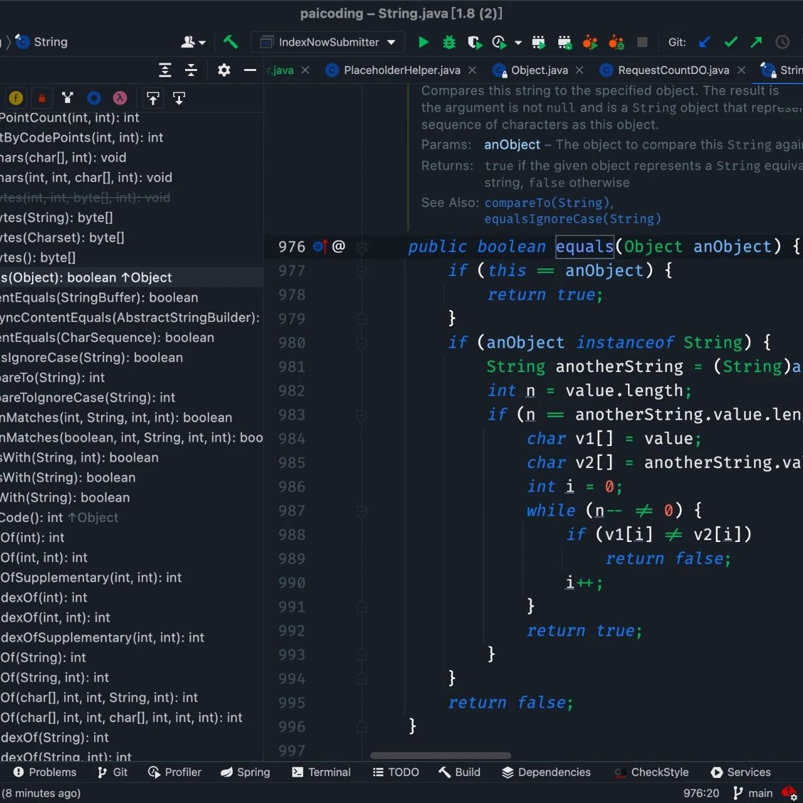This screenshot has height=803, width=803.
Task: Run IndexNowSubmitter with green play button
Action: tap(423, 42)
